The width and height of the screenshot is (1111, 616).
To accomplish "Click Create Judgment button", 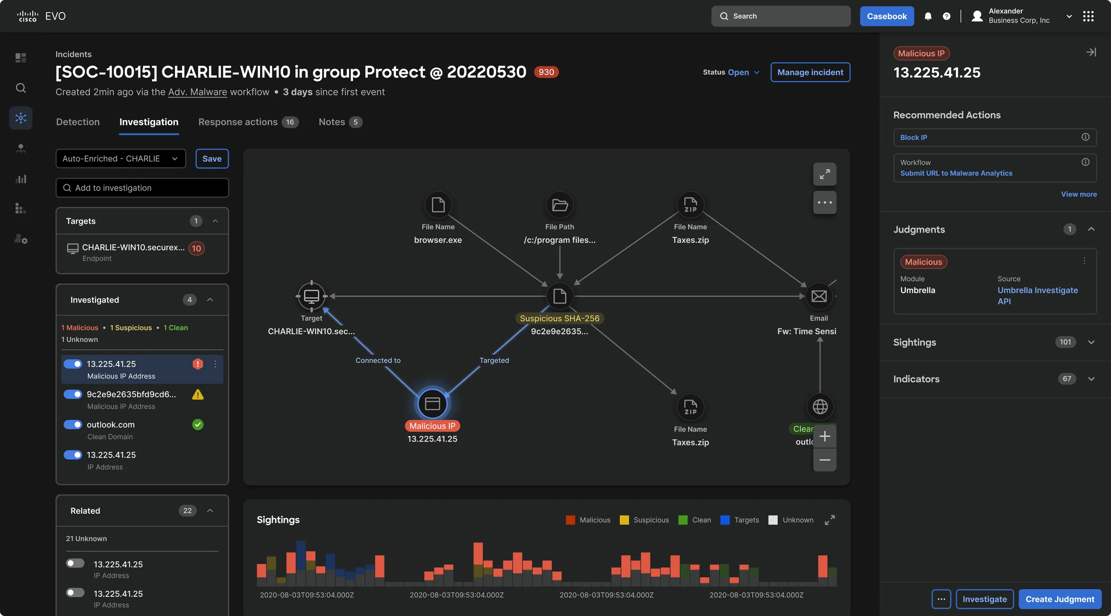I will pyautogui.click(x=1060, y=599).
